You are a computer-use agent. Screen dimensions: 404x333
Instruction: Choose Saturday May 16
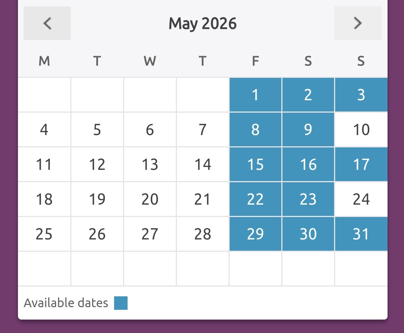[x=308, y=165]
